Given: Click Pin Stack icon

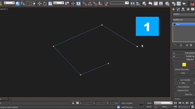Looking at the screenshot, I should point(175,45).
